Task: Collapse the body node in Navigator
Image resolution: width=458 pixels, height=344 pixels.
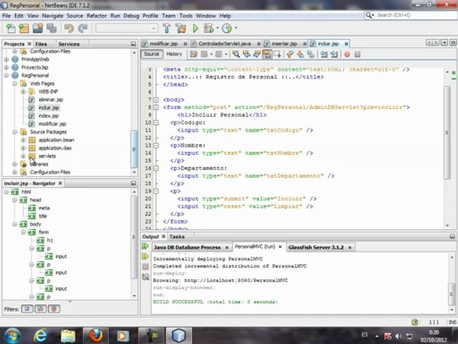Action: (x=15, y=224)
